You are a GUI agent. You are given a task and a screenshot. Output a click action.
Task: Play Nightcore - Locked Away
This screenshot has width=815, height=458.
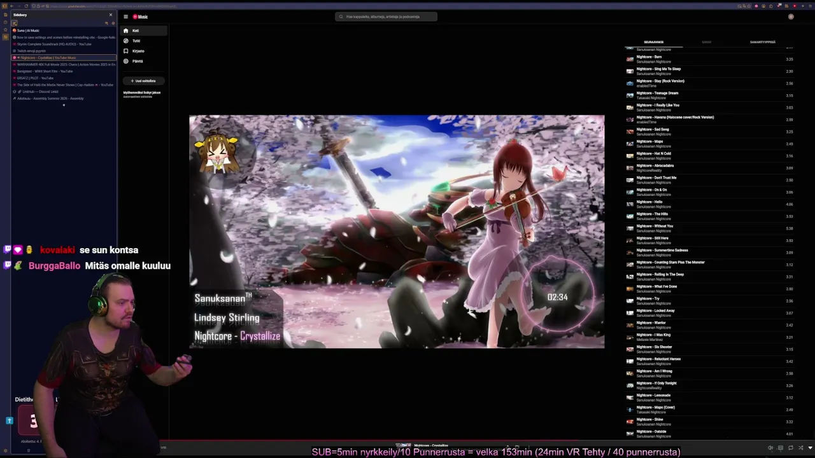point(709,313)
